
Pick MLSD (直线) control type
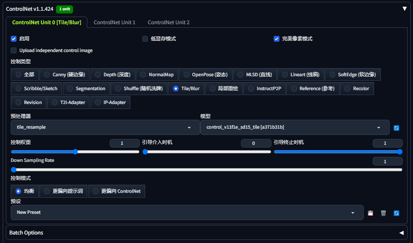[255, 74]
